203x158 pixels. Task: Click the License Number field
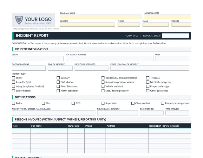pos(167,17)
